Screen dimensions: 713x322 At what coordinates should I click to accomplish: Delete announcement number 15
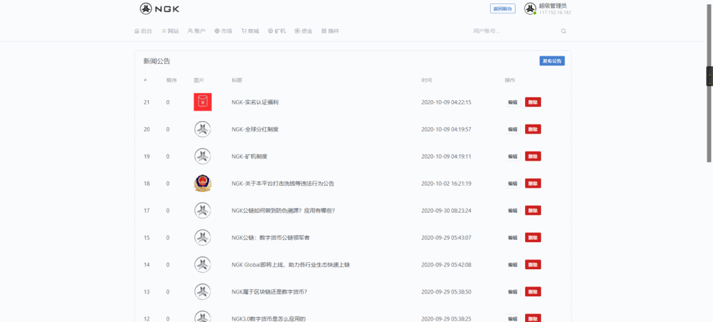pos(533,238)
